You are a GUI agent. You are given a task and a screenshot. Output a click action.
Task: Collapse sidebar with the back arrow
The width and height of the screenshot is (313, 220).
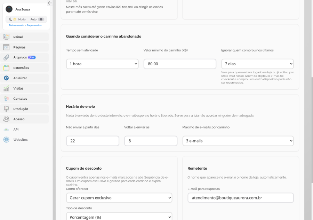(50, 3)
